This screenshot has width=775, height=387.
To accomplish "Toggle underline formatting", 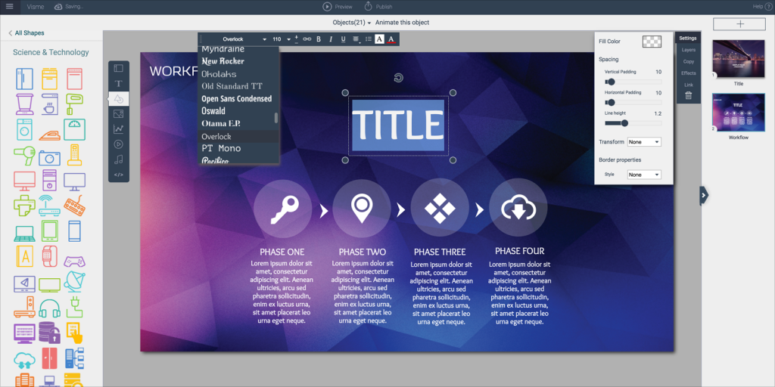I will 343,39.
